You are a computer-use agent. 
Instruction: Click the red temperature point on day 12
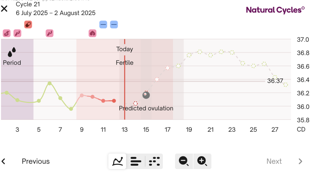(114, 101)
